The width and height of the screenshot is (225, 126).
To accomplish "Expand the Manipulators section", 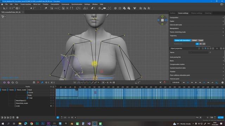I will (197, 28).
